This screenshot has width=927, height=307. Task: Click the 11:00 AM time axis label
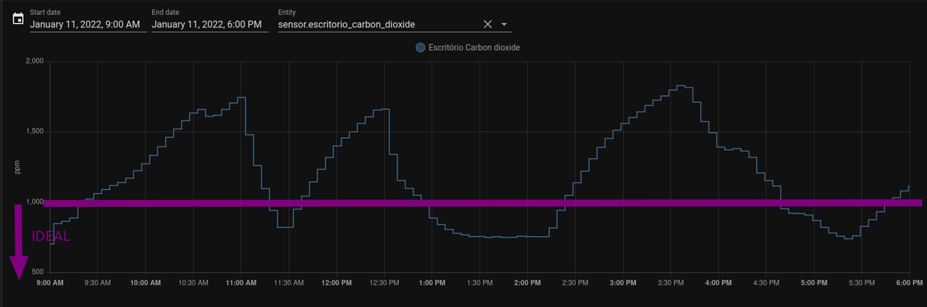pos(240,283)
